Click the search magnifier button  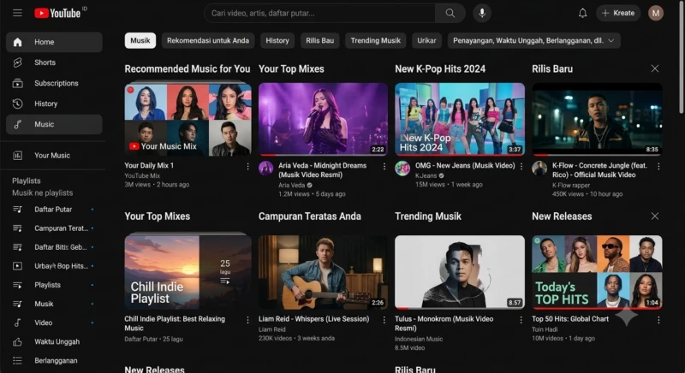[450, 13]
